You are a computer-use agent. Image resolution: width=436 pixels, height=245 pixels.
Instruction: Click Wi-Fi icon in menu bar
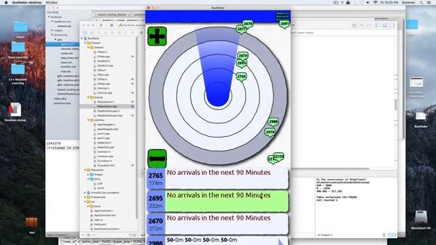click(375, 3)
